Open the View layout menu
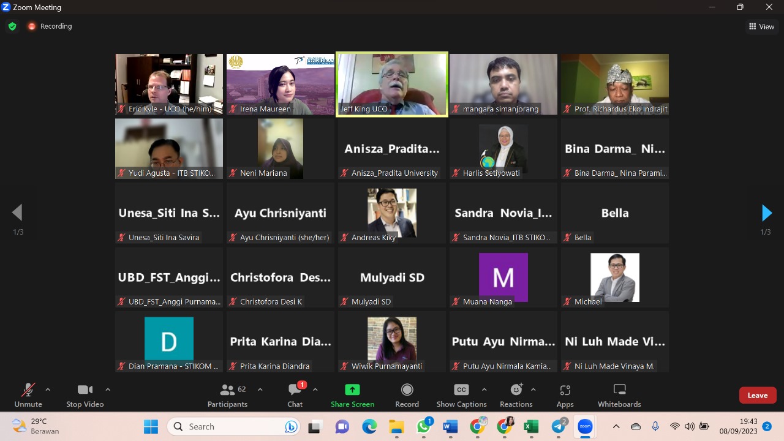Image resolution: width=784 pixels, height=441 pixels. tap(761, 26)
